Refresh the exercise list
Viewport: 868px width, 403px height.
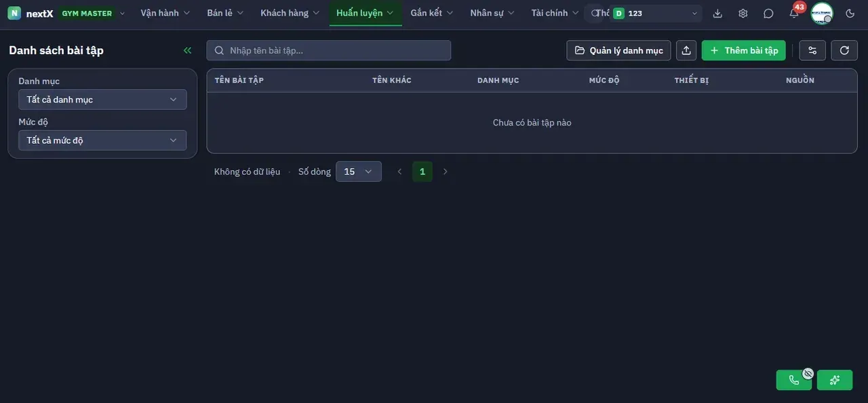tap(844, 50)
